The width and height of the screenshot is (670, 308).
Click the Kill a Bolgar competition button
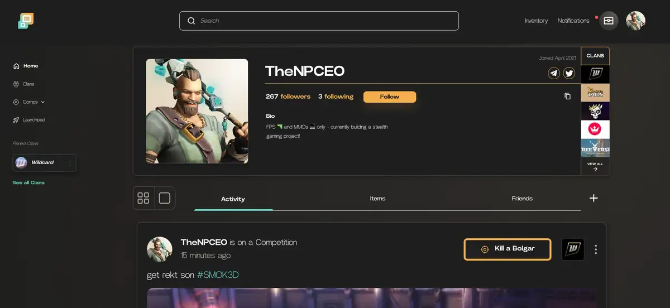coord(508,249)
